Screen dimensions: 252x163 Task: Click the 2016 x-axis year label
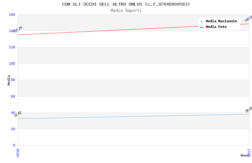click(x=18, y=153)
